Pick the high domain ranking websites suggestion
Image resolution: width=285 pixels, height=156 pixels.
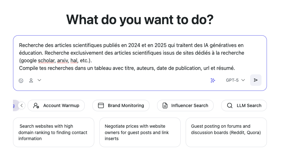pos(53,132)
